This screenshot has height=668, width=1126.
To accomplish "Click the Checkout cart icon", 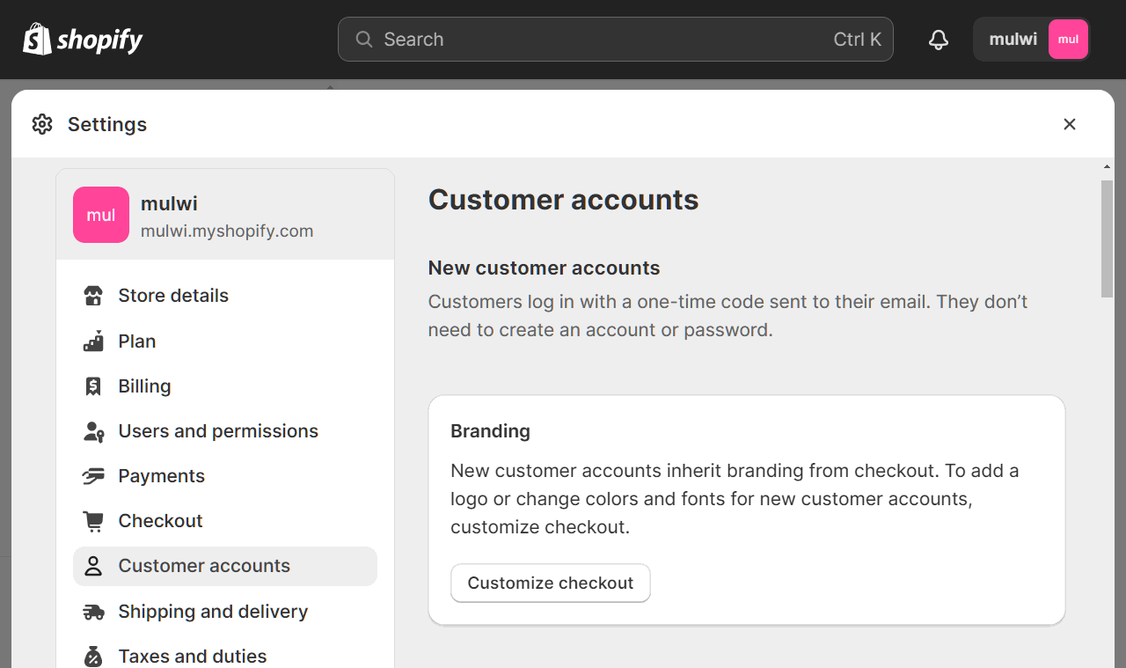I will pyautogui.click(x=93, y=521).
